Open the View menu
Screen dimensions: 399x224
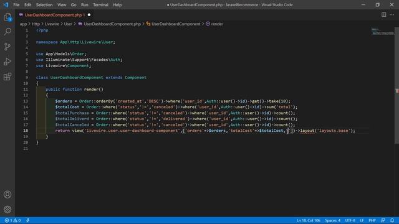coord(62,5)
